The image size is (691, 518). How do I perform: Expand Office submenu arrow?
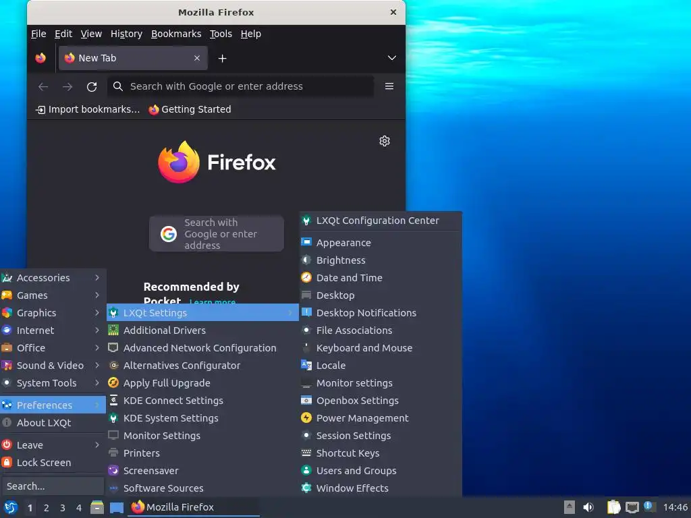click(x=97, y=347)
